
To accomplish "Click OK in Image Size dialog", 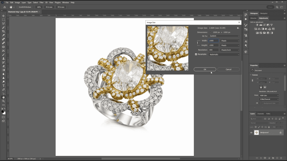I will click(205, 69).
